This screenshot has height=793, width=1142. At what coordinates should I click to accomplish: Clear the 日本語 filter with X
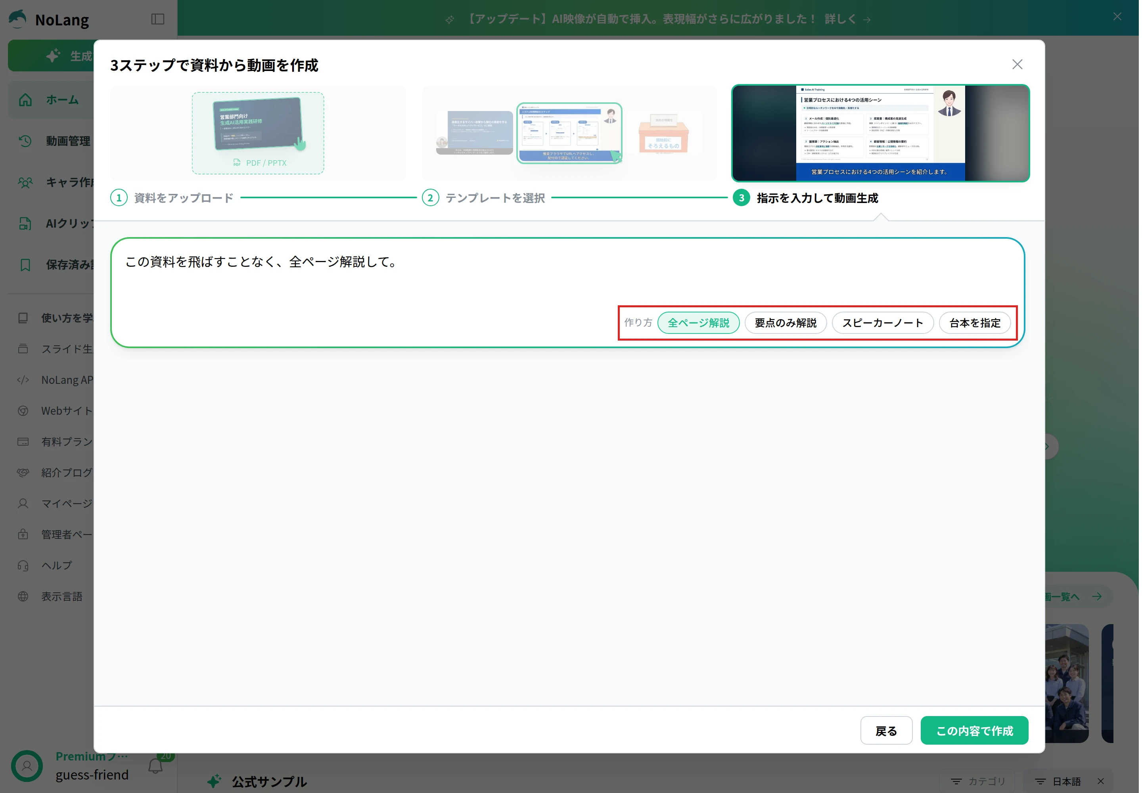(x=1101, y=781)
